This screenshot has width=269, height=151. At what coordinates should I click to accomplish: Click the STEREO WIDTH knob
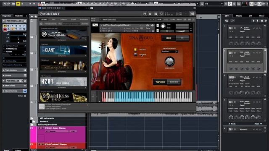[169, 61]
